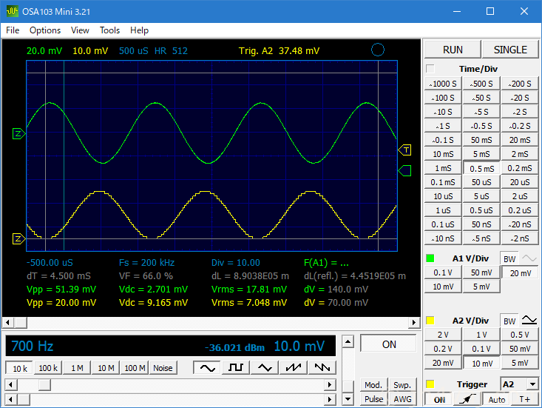
Task: Select the triangle waveform generator button
Action: pos(265,367)
